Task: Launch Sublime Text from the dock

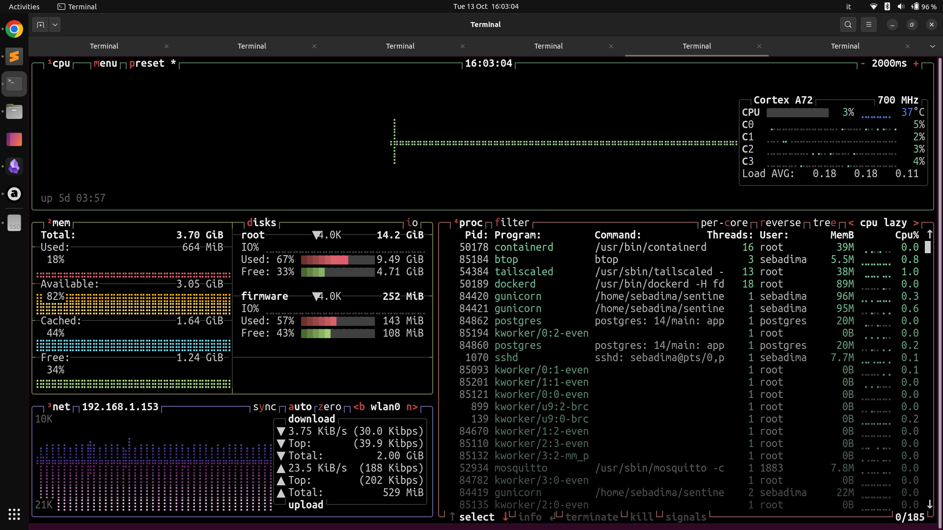Action: tap(14, 56)
